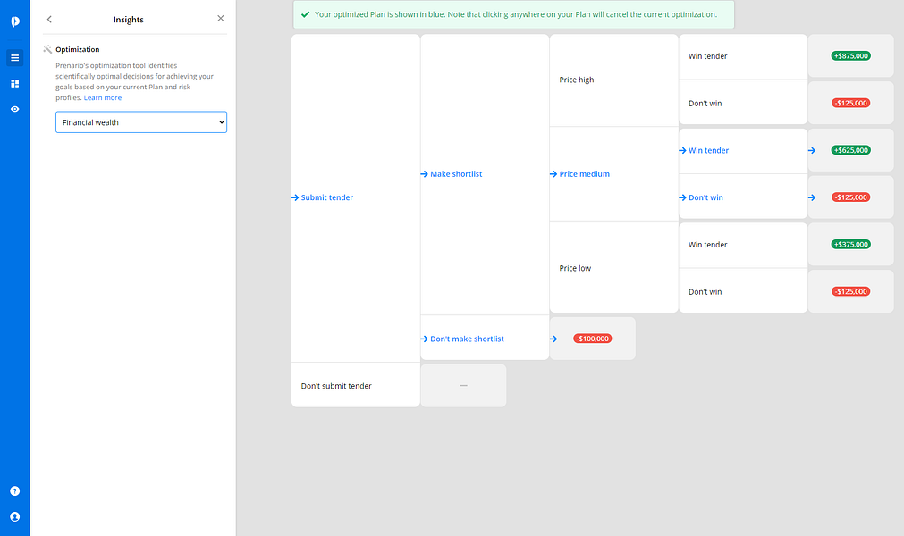
Task: Select the Price high node
Action: click(614, 80)
